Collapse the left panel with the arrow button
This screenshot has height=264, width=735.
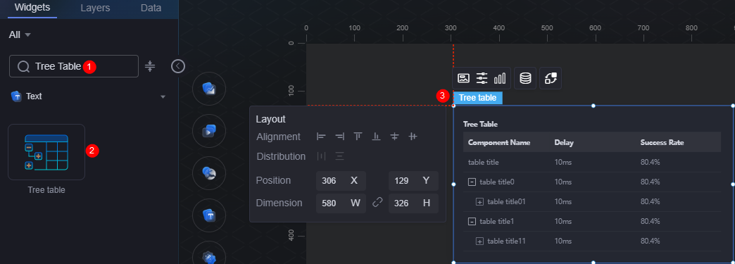click(x=177, y=66)
